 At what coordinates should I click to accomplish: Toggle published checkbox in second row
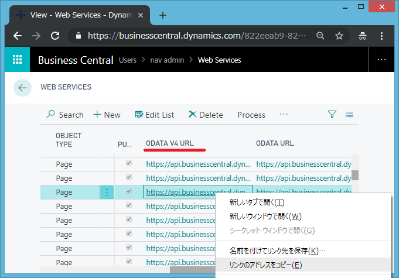[x=129, y=178]
